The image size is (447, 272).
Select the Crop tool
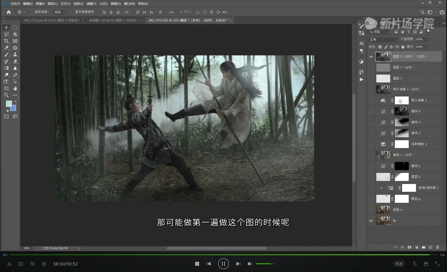[6, 41]
